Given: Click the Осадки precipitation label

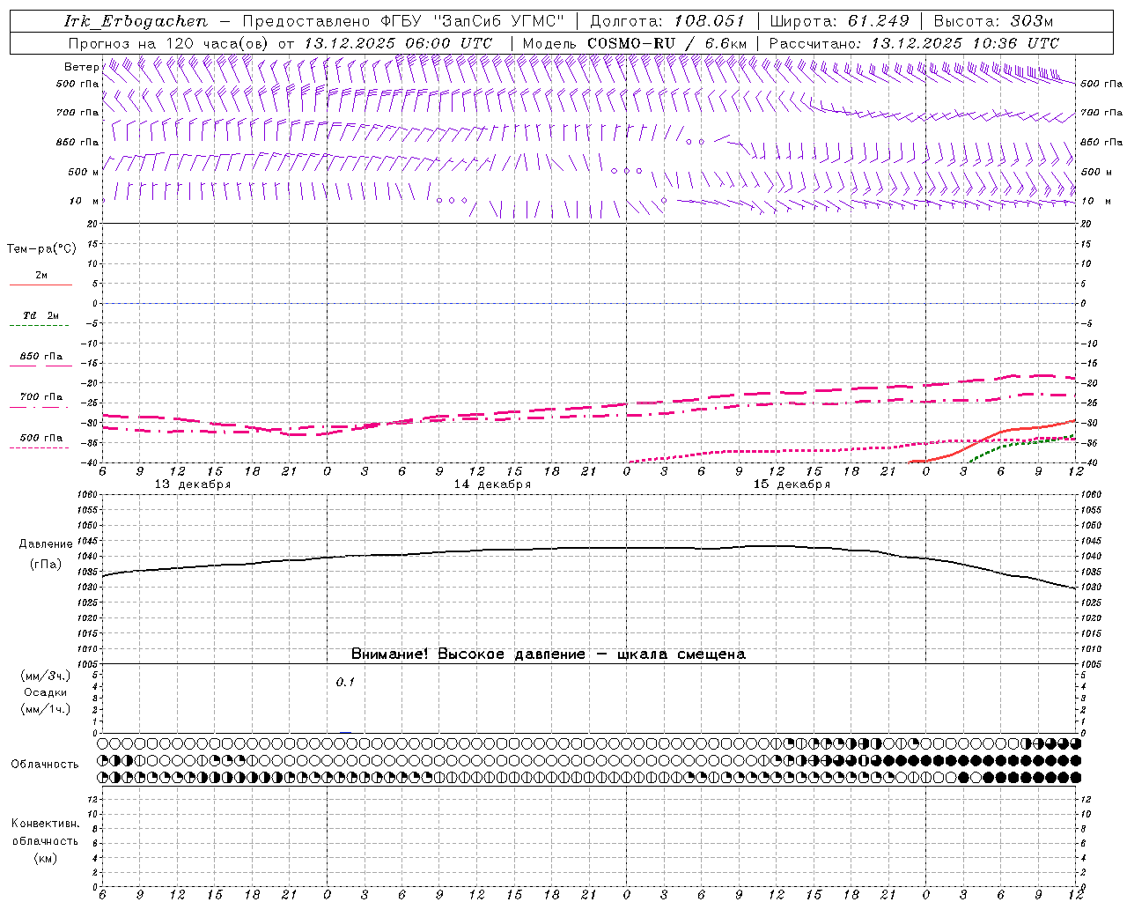Looking at the screenshot, I should pos(46,692).
